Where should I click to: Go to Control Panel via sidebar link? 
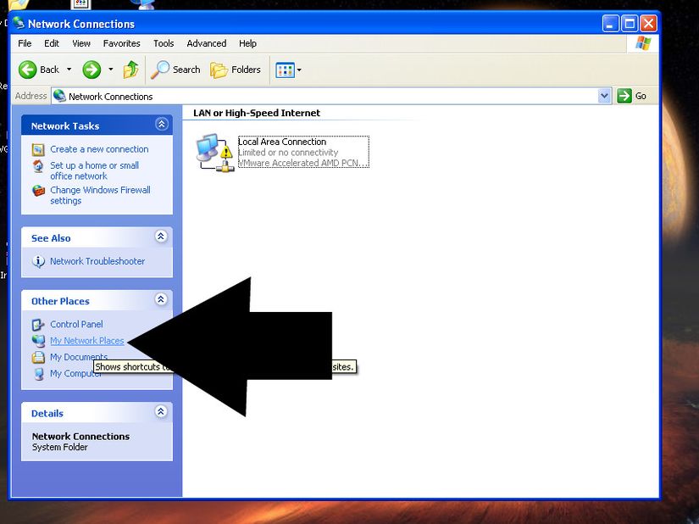point(76,324)
